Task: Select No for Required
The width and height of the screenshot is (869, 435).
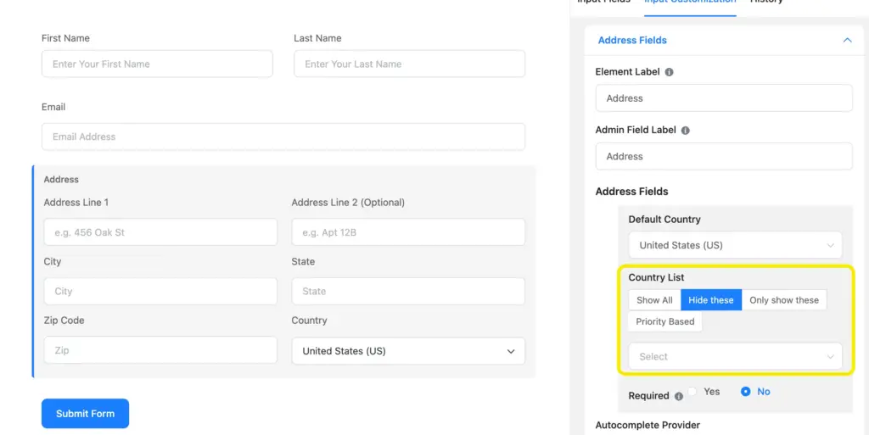Action: (x=746, y=392)
